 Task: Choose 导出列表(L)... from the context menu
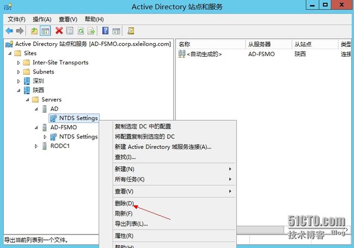(x=174, y=223)
